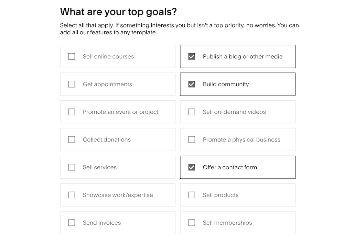Tick the Promote a physical business checkbox
344x246 pixels.
(x=192, y=139)
